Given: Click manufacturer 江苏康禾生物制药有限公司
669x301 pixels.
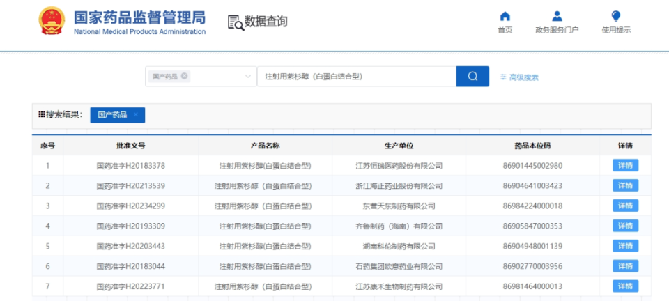Looking at the screenshot, I should (x=399, y=286).
